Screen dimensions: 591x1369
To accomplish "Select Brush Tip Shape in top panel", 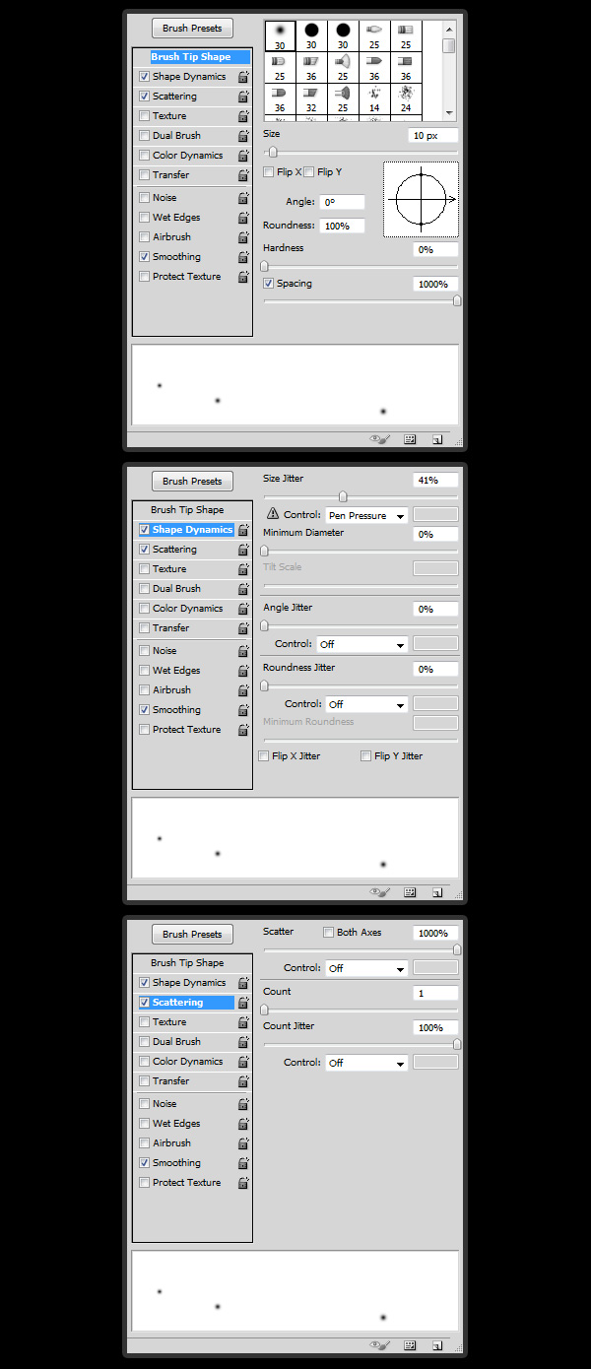I will 191,57.
